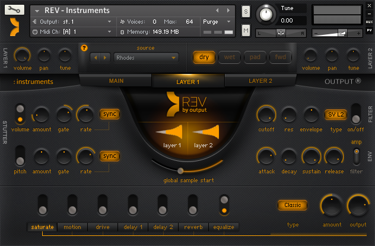Click the Layer 1 volume knob
375x246 pixels.
(x=22, y=56)
